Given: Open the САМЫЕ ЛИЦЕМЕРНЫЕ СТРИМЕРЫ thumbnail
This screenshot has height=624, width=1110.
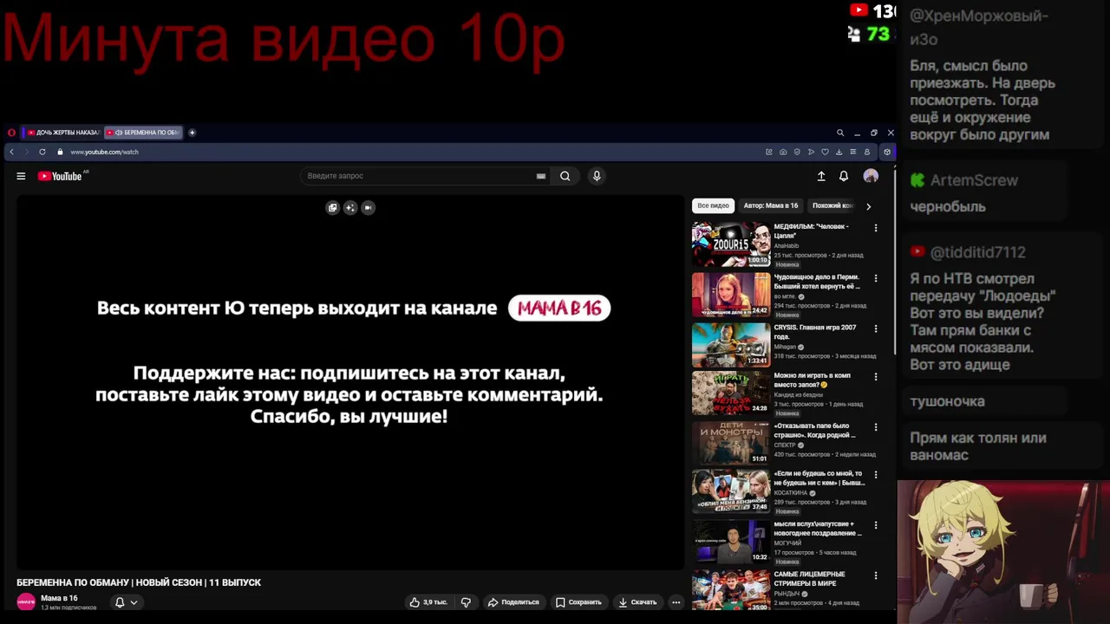Looking at the screenshot, I should click(730, 590).
